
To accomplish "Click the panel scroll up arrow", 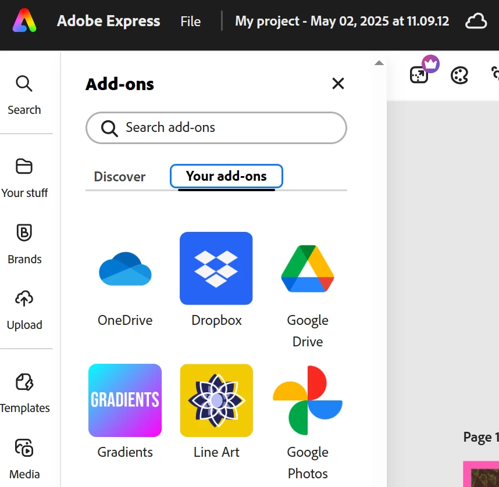I will point(379,63).
